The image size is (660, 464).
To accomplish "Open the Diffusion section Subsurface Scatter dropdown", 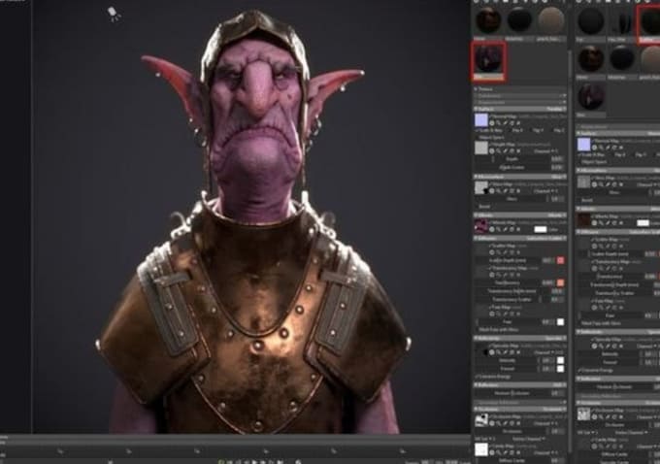I will pos(547,239).
